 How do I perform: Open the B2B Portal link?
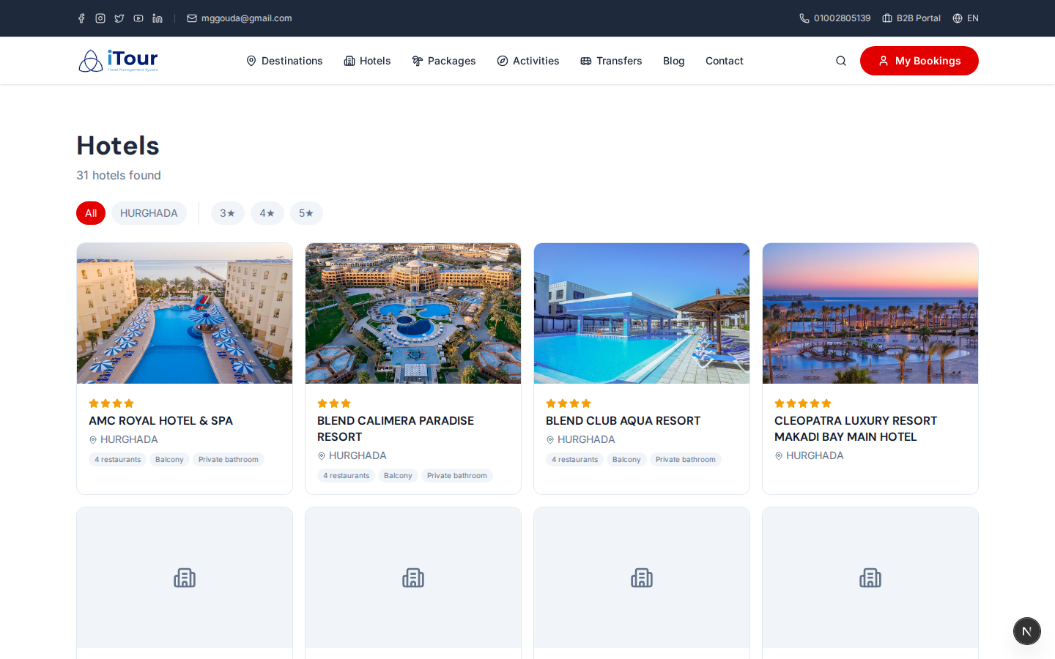click(x=911, y=18)
